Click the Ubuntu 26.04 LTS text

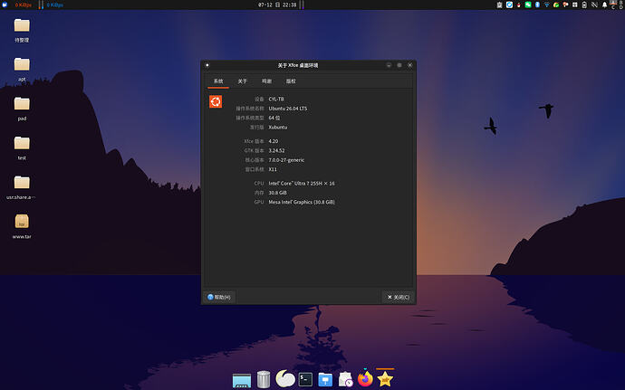coord(288,109)
